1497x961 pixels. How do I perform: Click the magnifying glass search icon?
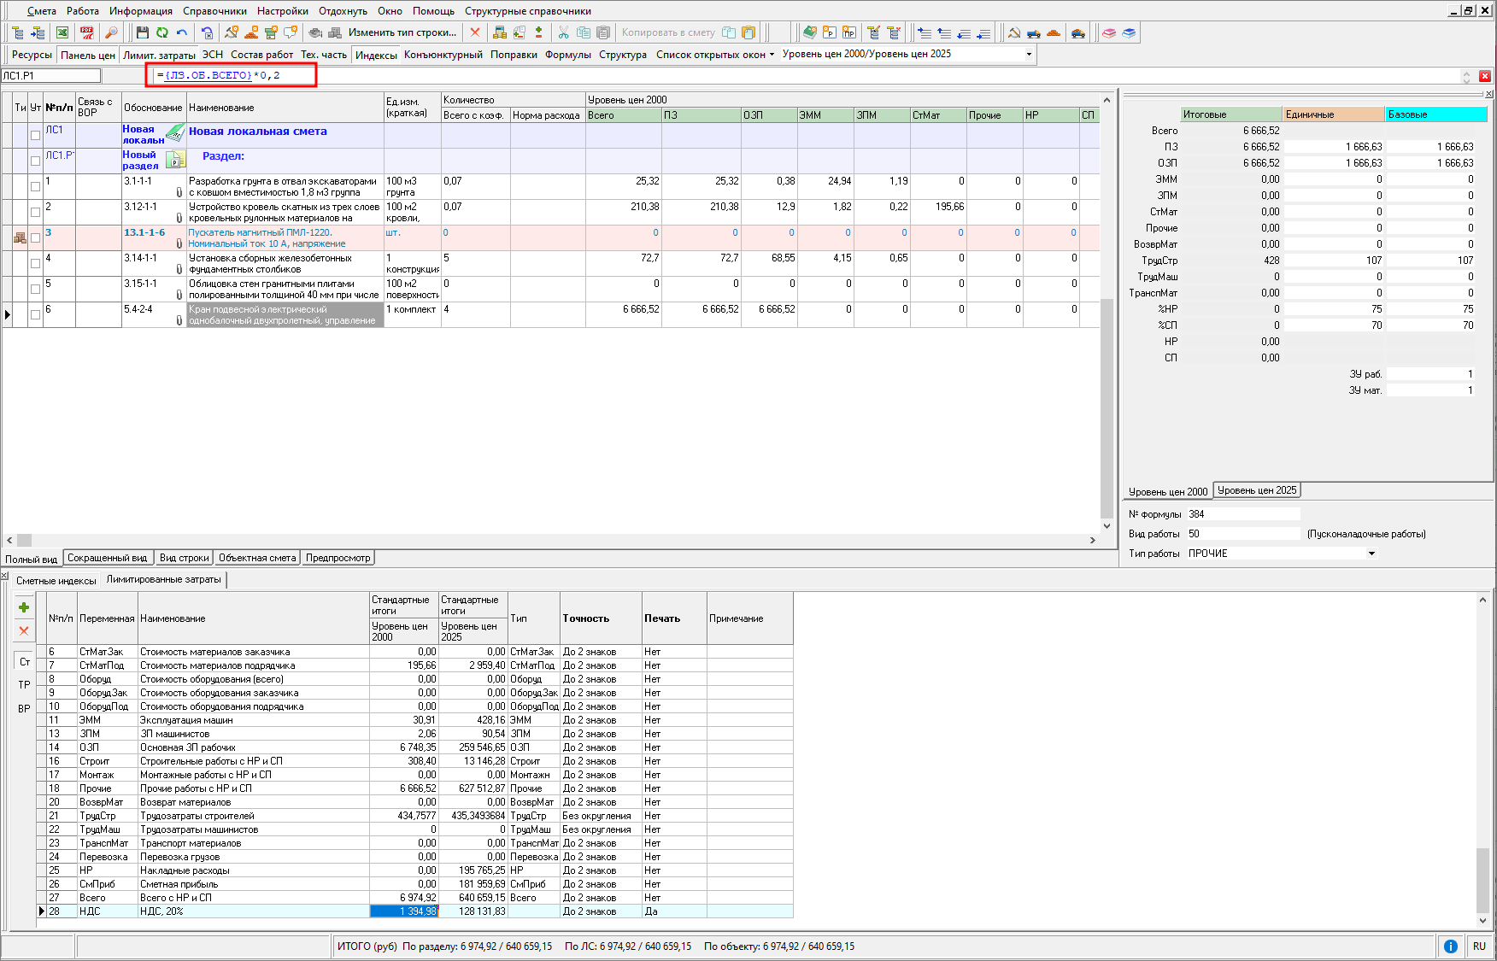pyautogui.click(x=111, y=32)
